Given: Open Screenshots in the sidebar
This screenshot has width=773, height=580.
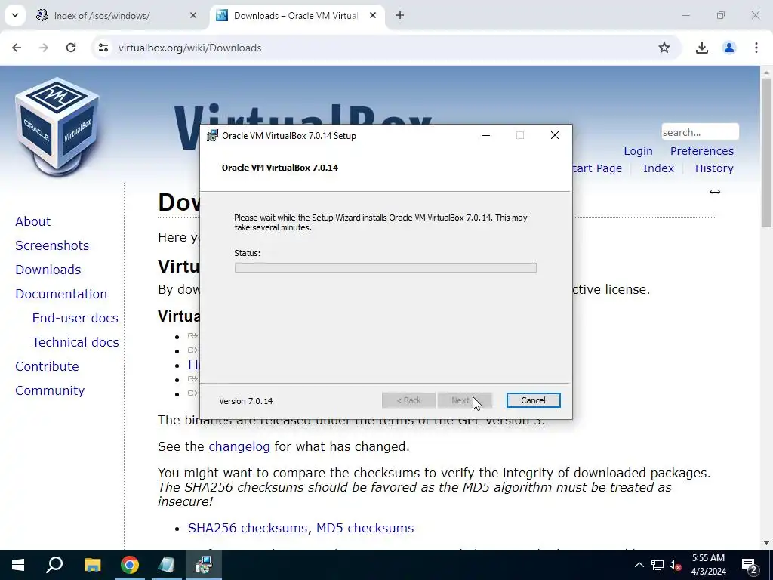Looking at the screenshot, I should 52,245.
